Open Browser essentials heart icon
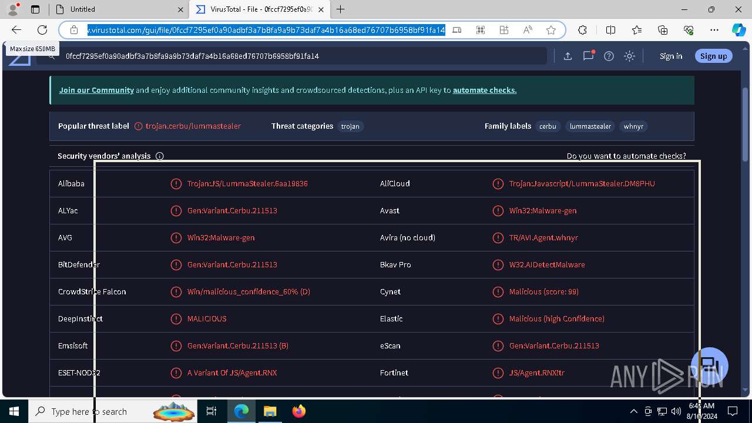 click(x=689, y=30)
